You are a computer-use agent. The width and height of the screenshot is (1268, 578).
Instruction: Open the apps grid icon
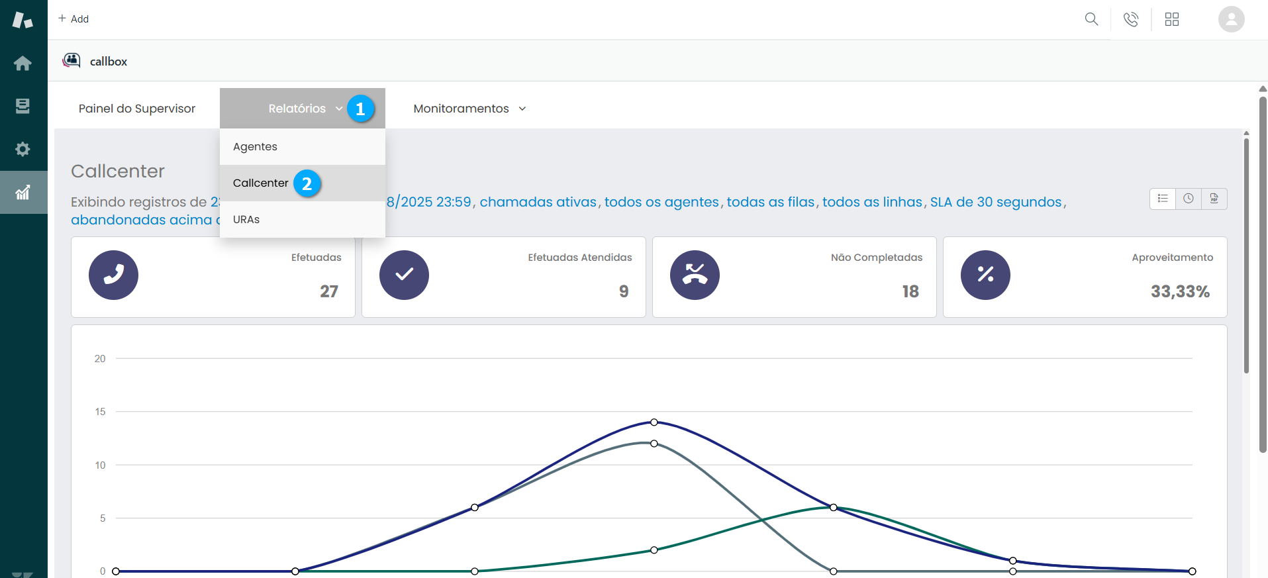1172,19
